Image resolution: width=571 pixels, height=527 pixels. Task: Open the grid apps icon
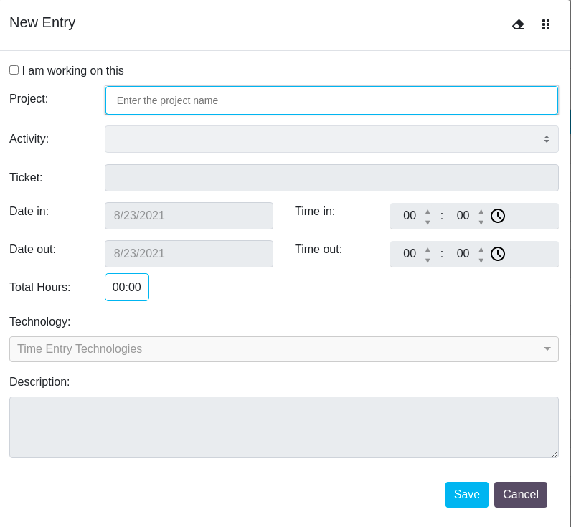545,24
